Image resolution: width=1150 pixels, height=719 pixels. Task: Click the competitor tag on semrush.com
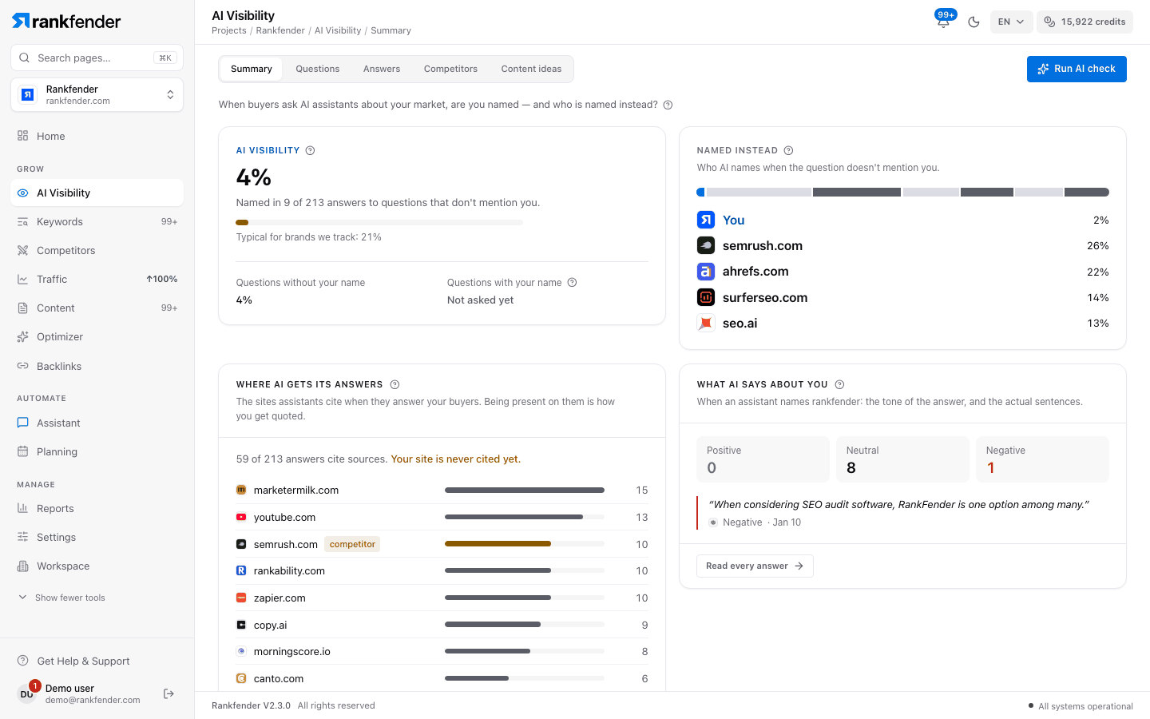tap(352, 544)
